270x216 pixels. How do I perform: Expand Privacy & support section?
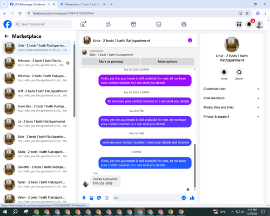pos(232,117)
